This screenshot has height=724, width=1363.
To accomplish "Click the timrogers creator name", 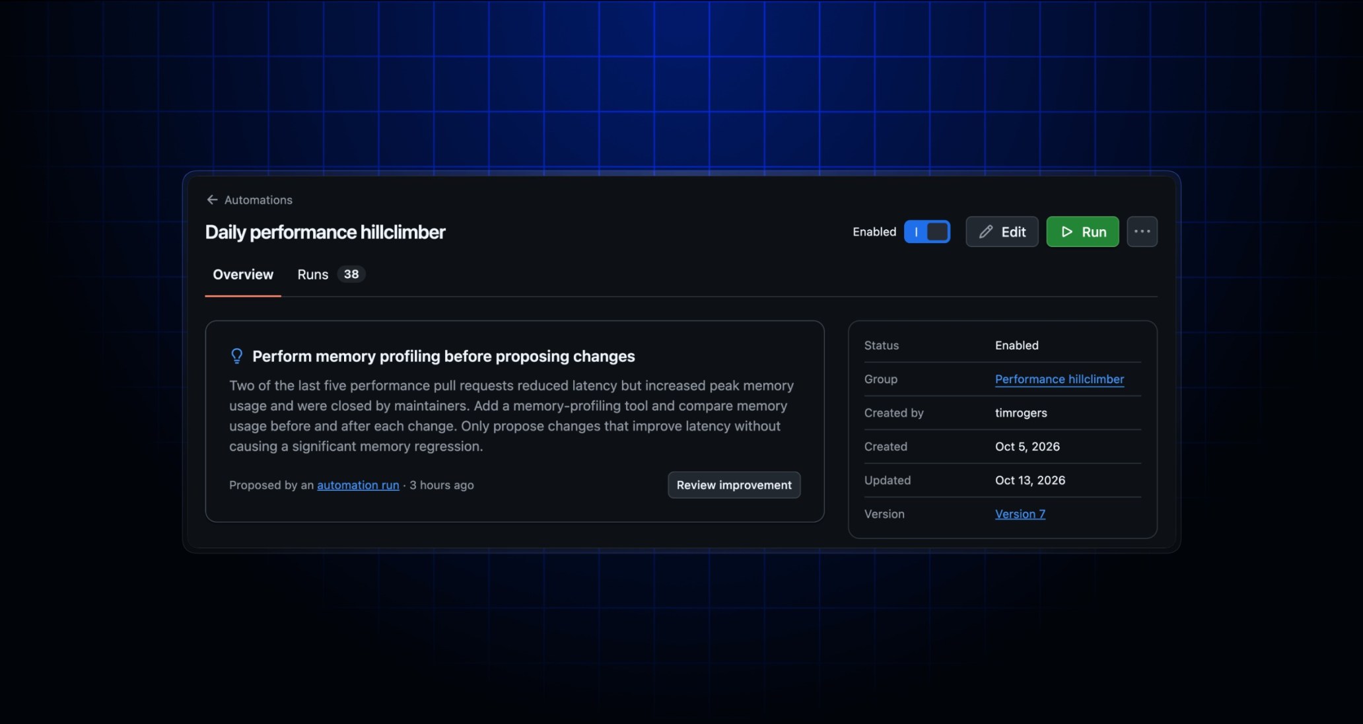I will pos(1021,413).
